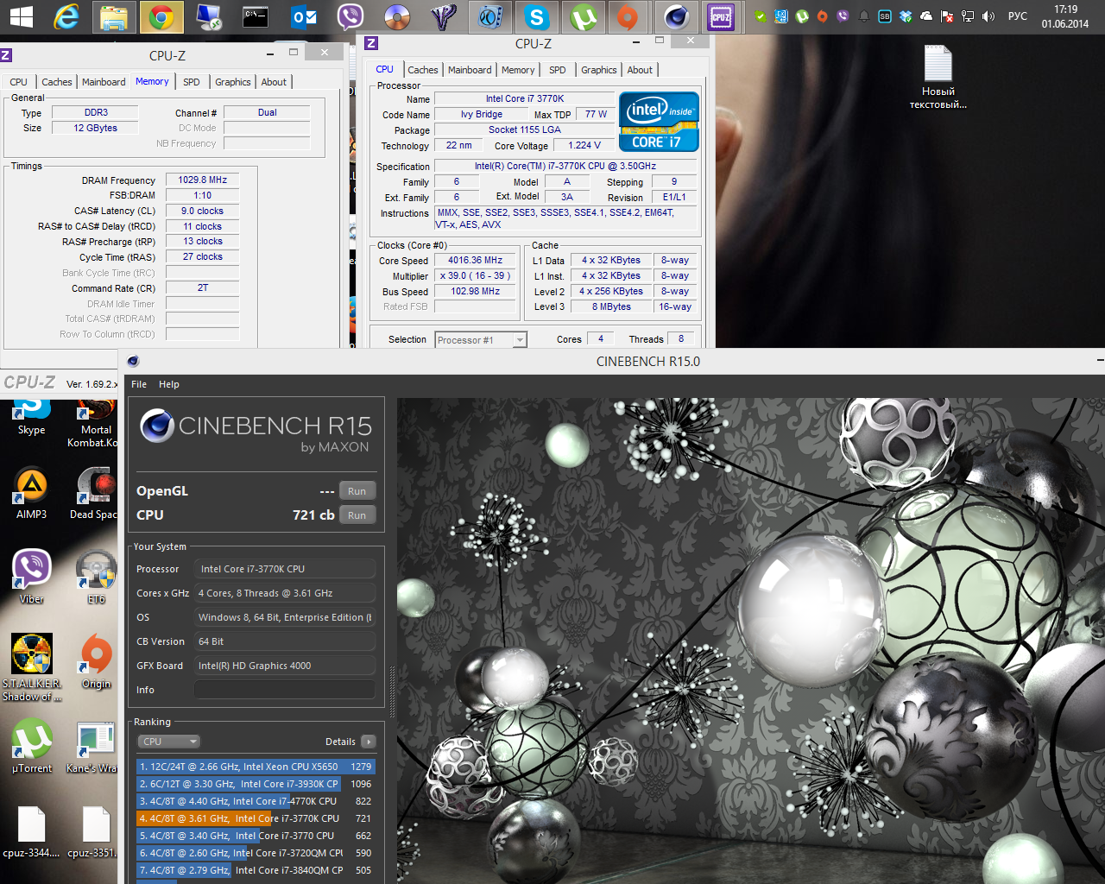Select the i7-3770 CPU ranking row
1105x884 pixels.
(x=256, y=836)
